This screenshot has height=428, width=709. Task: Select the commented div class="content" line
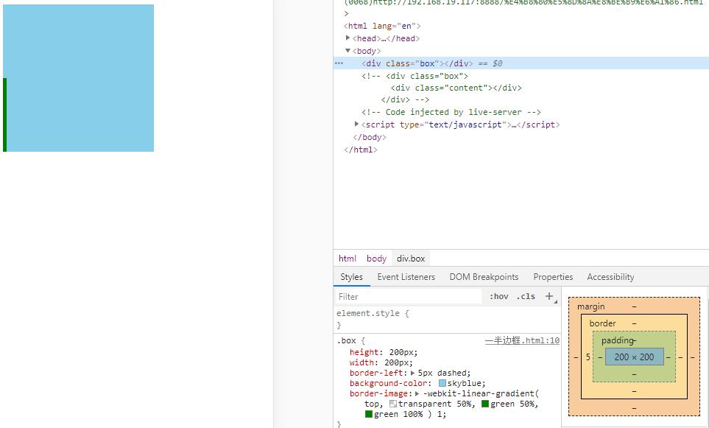point(456,88)
